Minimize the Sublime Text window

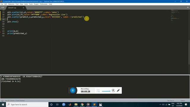tap(175, 1)
